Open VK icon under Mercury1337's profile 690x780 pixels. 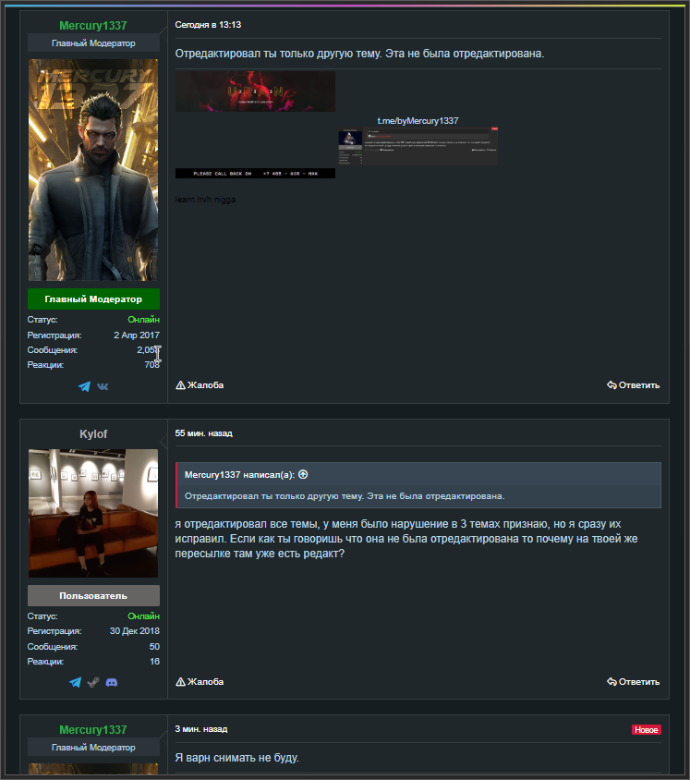(103, 386)
